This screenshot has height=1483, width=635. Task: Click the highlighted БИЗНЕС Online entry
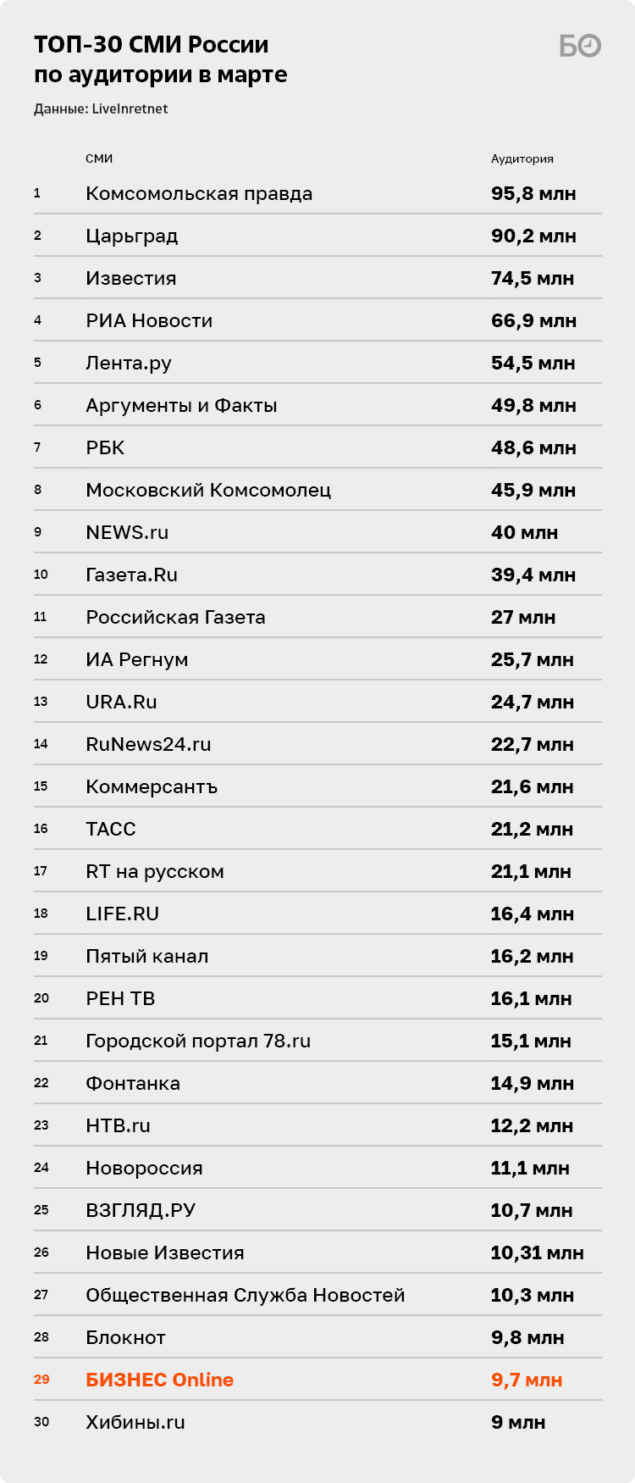point(159,1380)
